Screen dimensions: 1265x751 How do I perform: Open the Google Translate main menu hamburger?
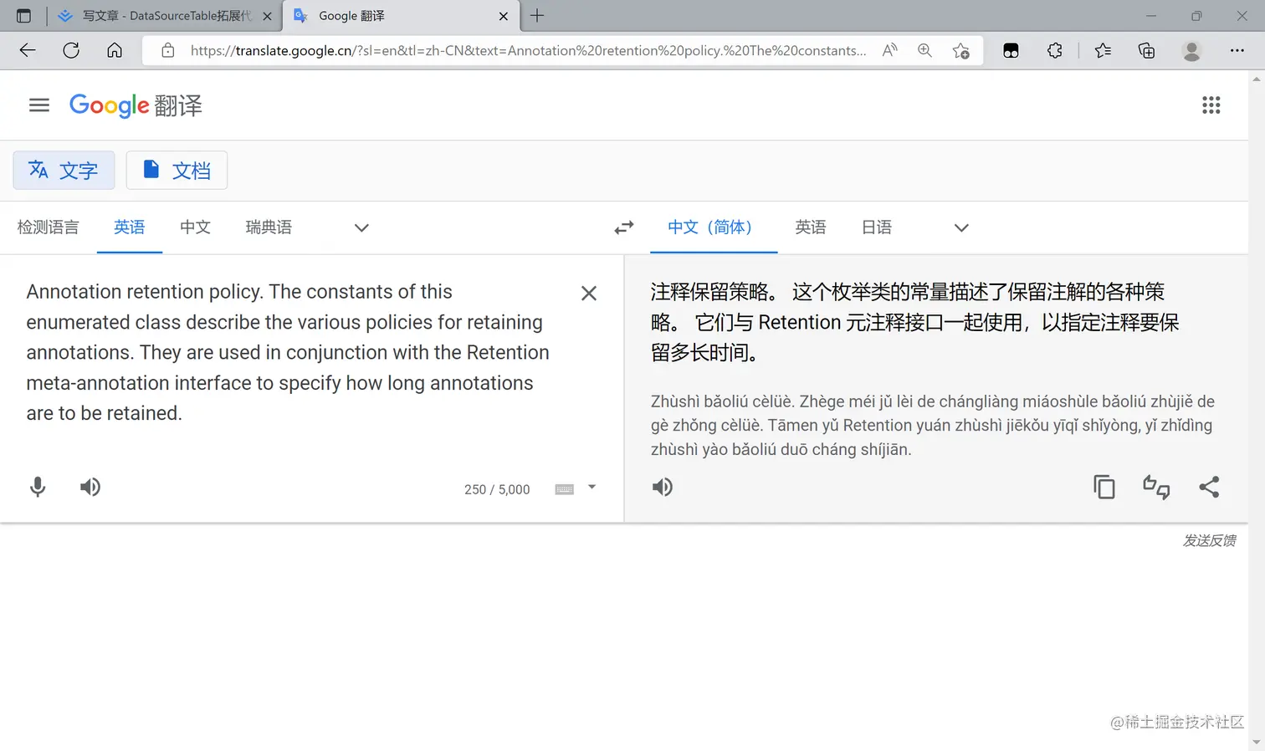pos(39,105)
